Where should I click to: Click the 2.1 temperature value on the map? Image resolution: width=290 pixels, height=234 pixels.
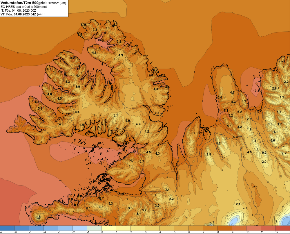238,204
